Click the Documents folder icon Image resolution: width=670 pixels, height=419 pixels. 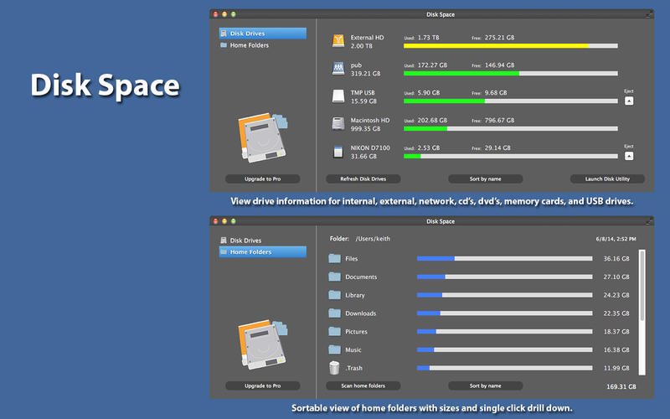tap(334, 277)
